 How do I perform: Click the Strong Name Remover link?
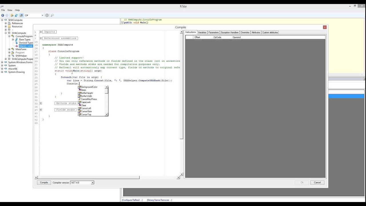(x=160, y=200)
